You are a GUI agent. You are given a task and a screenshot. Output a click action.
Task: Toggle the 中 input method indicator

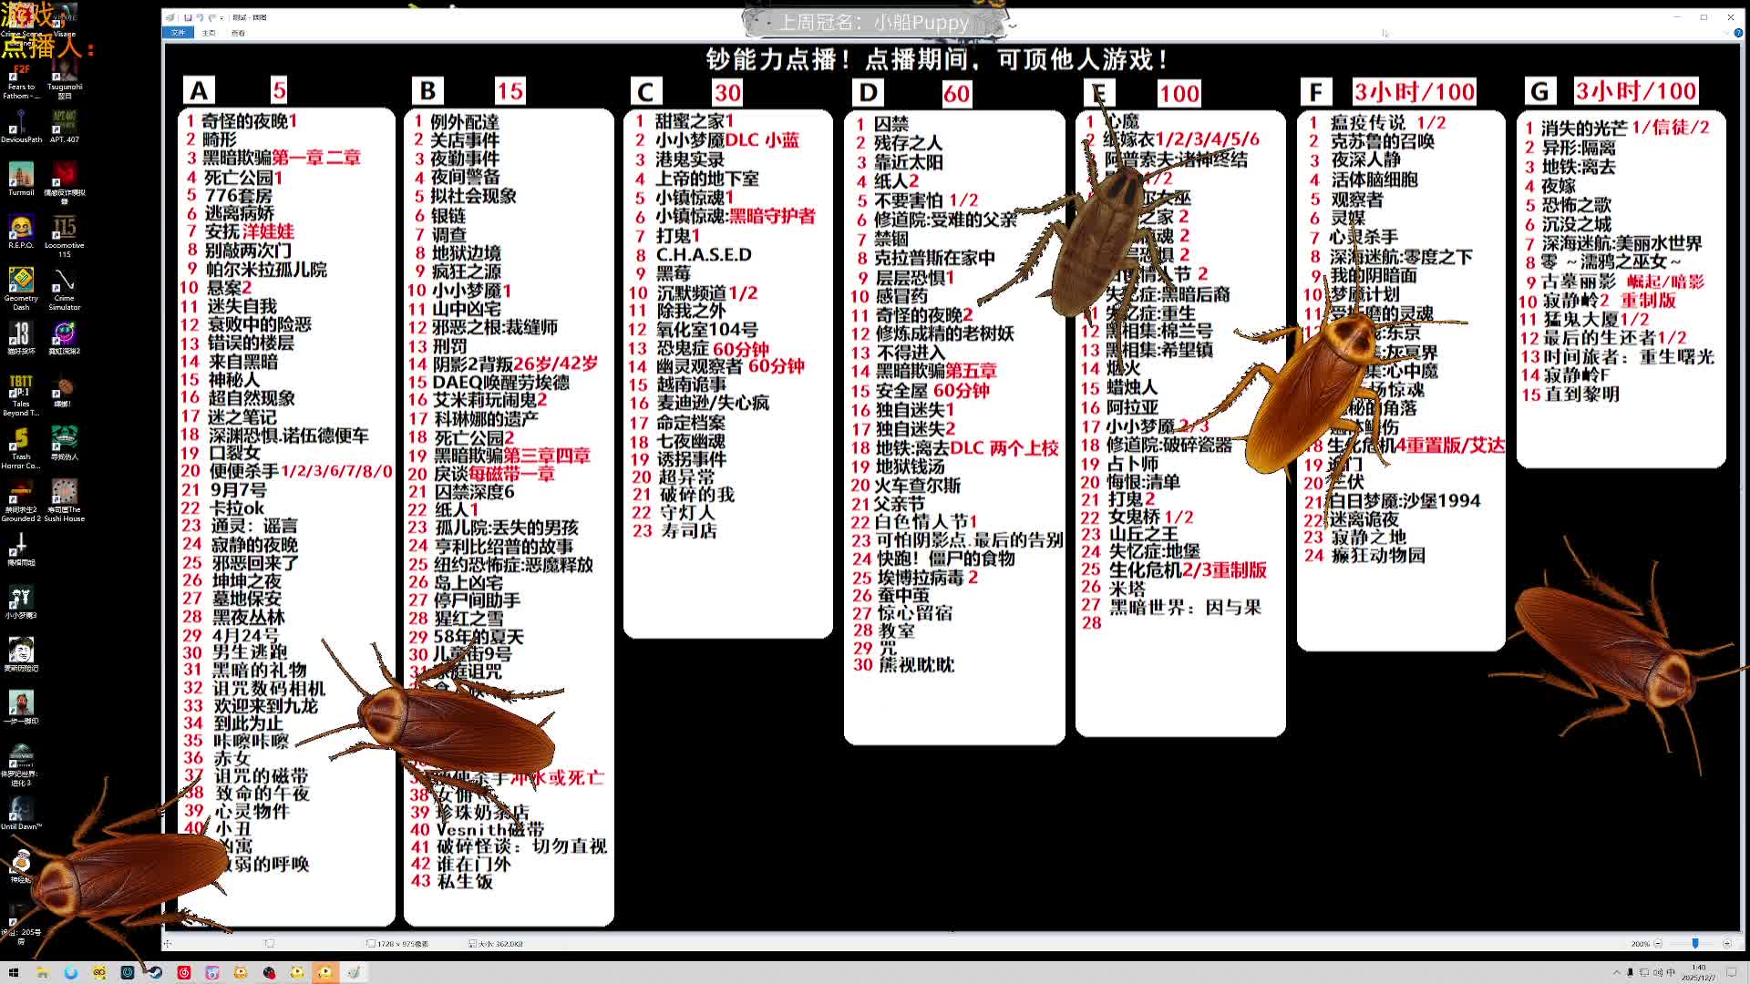(x=1671, y=972)
